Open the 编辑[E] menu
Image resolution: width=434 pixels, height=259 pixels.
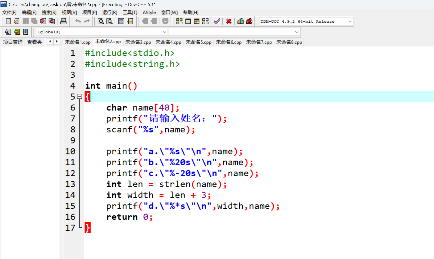point(29,13)
